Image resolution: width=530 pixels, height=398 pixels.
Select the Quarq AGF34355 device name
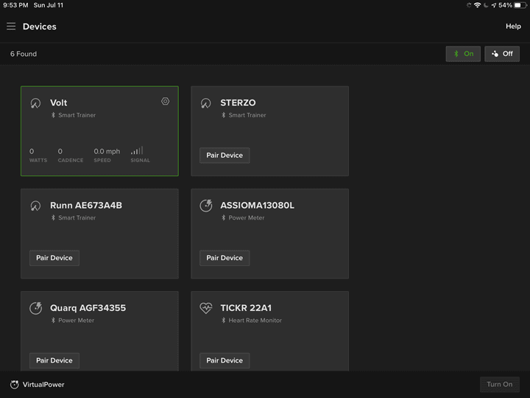88,308
